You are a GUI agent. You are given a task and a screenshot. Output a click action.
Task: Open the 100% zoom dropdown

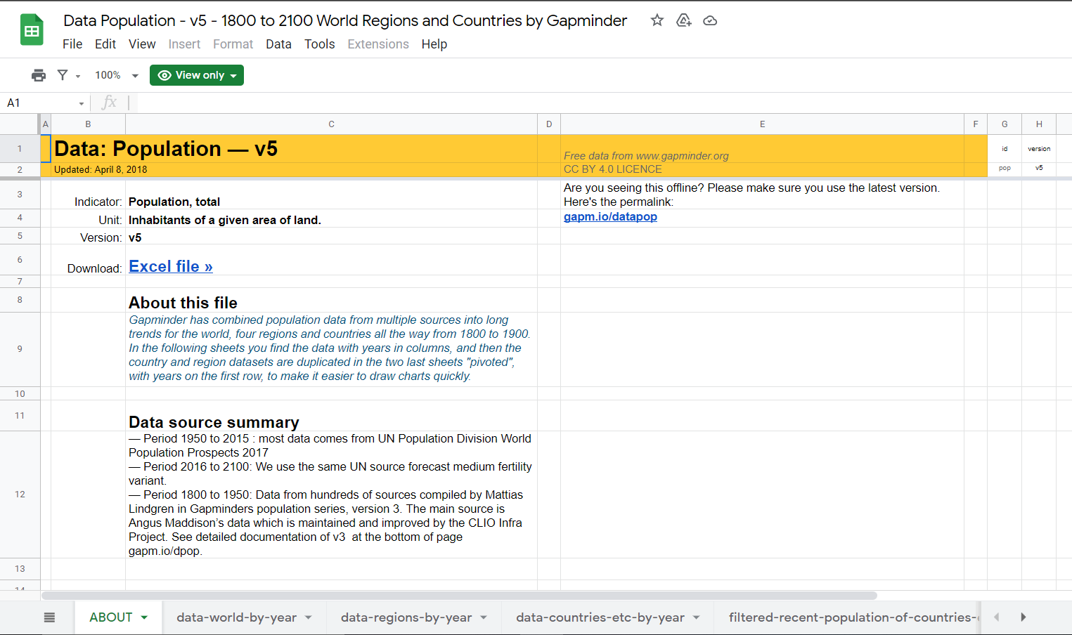(117, 75)
